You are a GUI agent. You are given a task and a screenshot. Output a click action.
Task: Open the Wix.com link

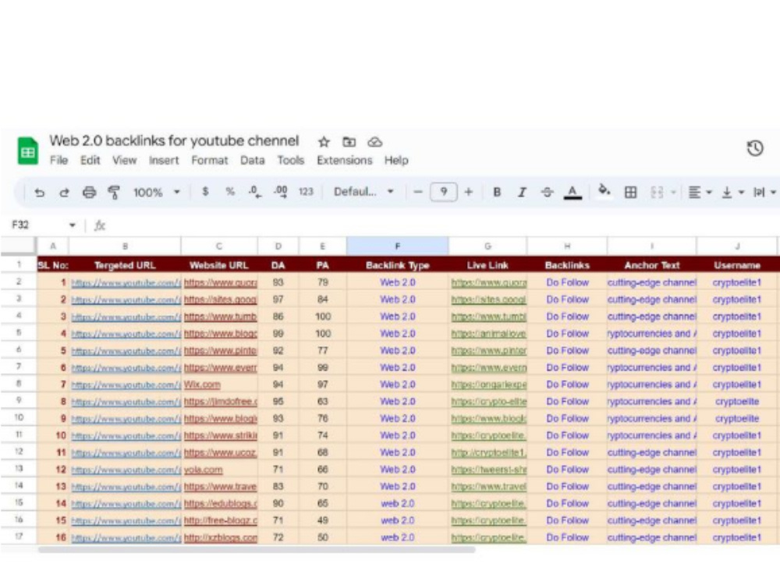pos(202,385)
